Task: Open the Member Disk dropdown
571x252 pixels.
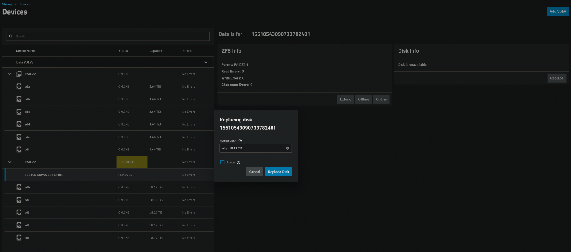Action: pyautogui.click(x=256, y=148)
